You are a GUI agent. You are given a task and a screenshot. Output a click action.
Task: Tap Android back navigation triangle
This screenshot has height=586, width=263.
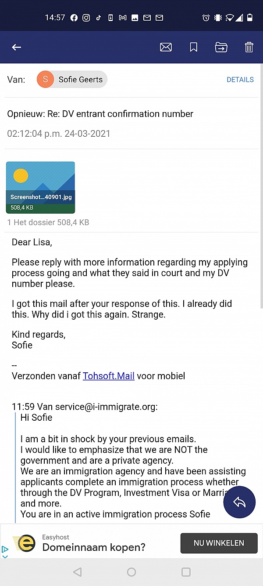coord(78,572)
